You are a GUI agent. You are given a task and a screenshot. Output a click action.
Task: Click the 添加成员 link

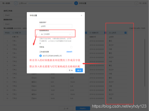(x=69, y=52)
